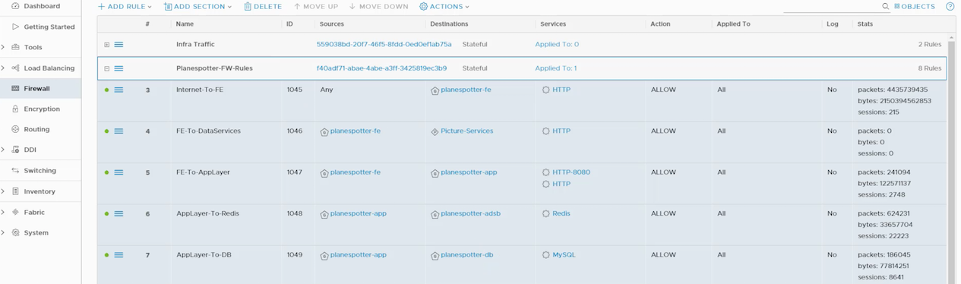The width and height of the screenshot is (961, 284).
Task: Open Redis service link
Action: [x=561, y=213]
